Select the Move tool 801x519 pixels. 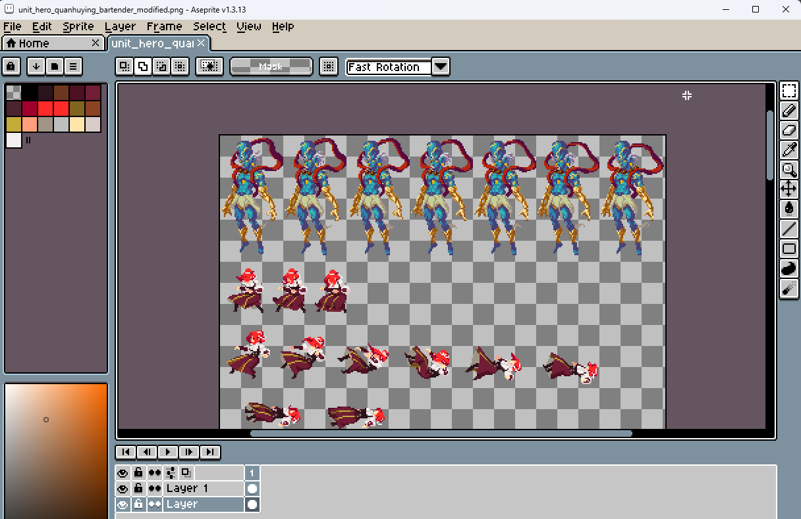pos(788,189)
